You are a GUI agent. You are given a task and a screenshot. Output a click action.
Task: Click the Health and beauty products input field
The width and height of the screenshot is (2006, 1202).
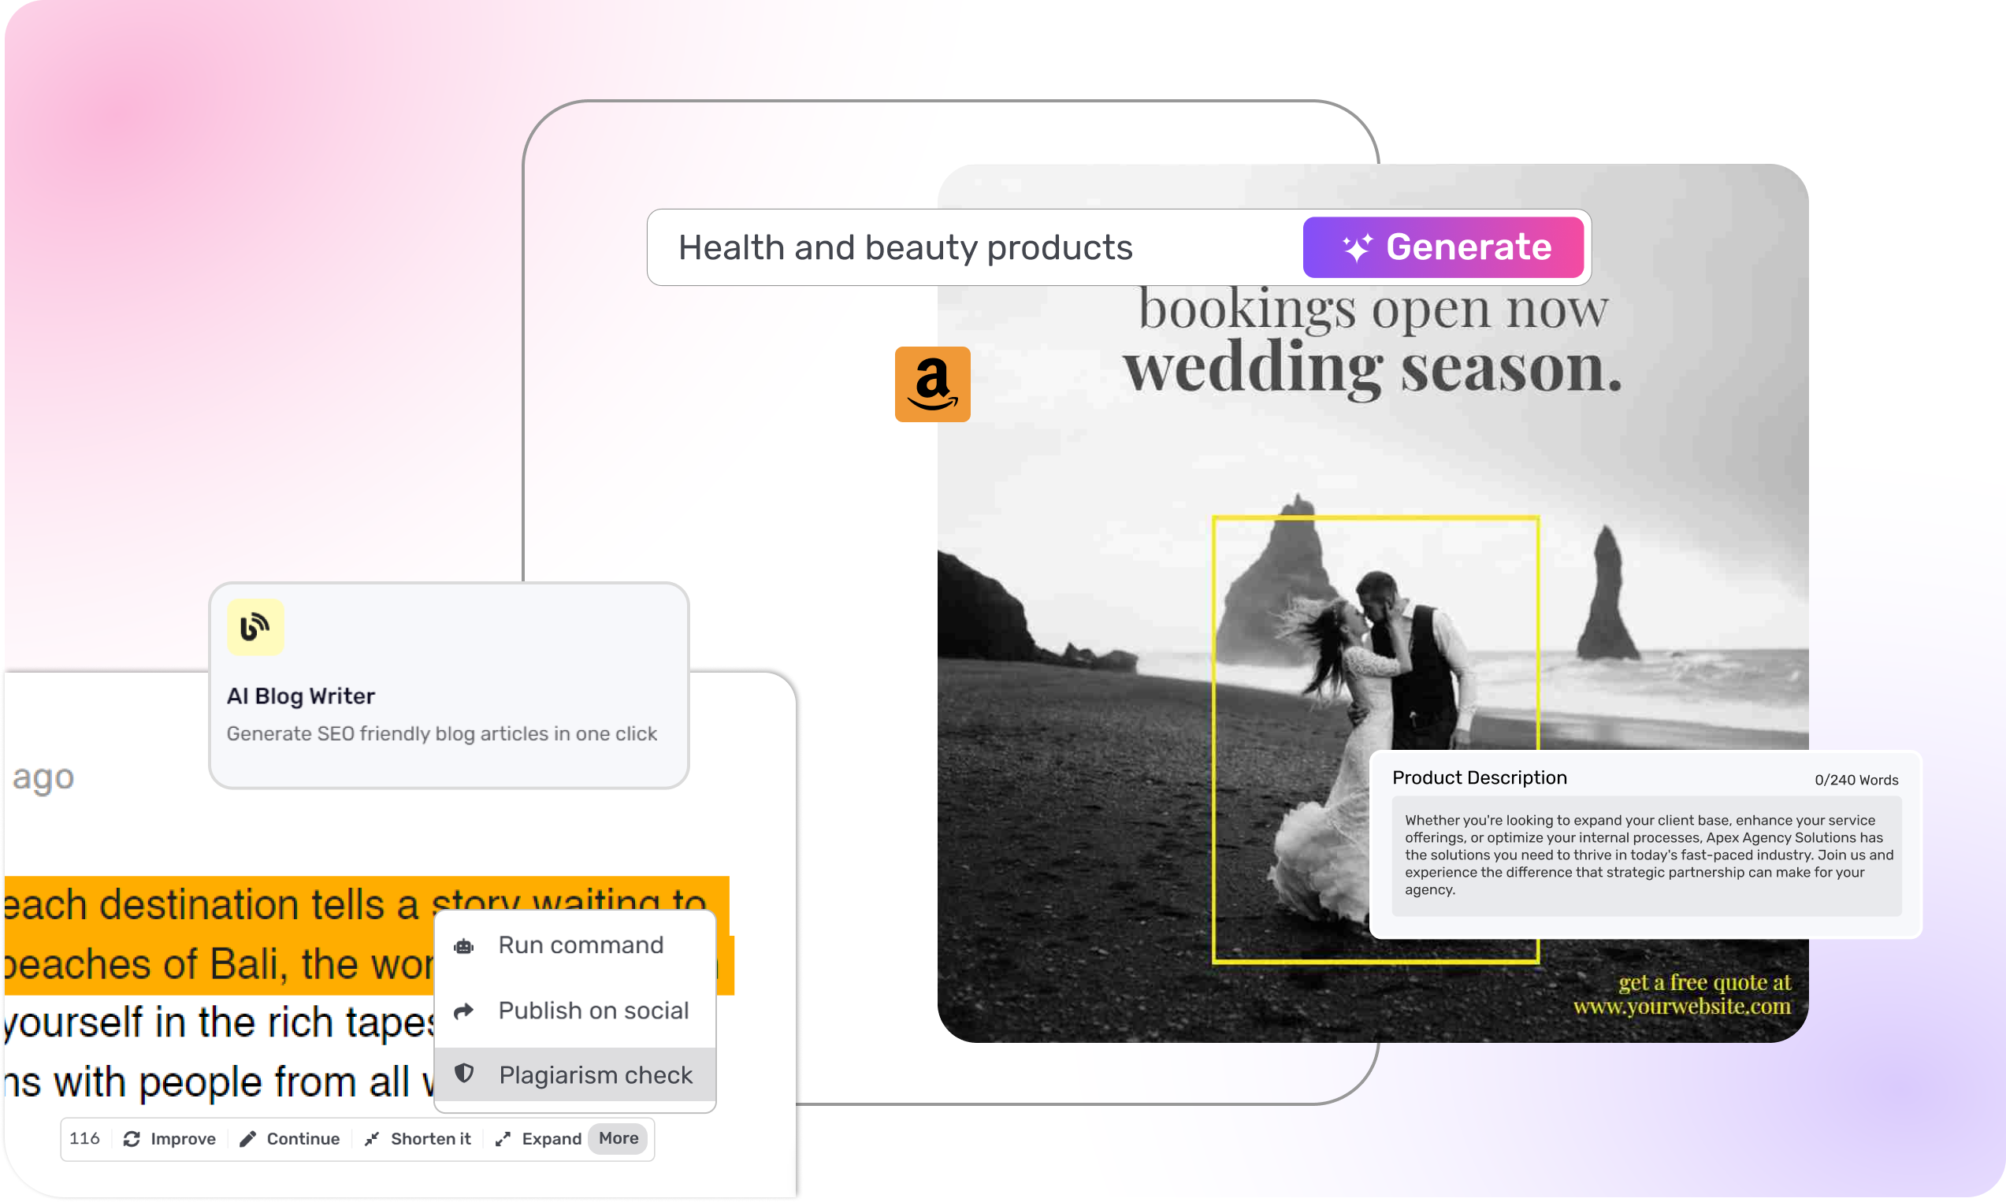[x=906, y=247]
